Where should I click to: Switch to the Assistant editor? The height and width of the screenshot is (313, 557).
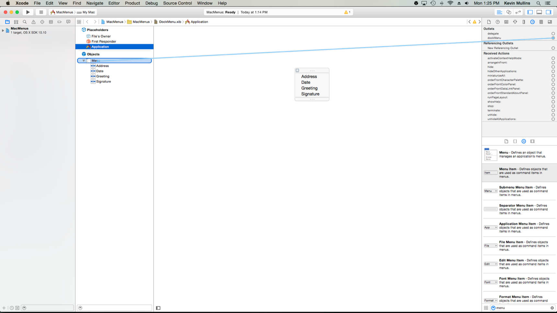[509, 12]
